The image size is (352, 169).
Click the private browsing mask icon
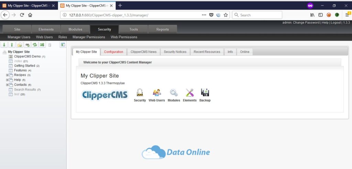point(310,5)
